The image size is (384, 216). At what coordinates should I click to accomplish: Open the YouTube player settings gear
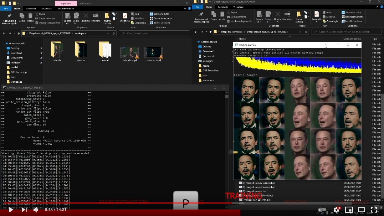pyautogui.click(x=336, y=210)
